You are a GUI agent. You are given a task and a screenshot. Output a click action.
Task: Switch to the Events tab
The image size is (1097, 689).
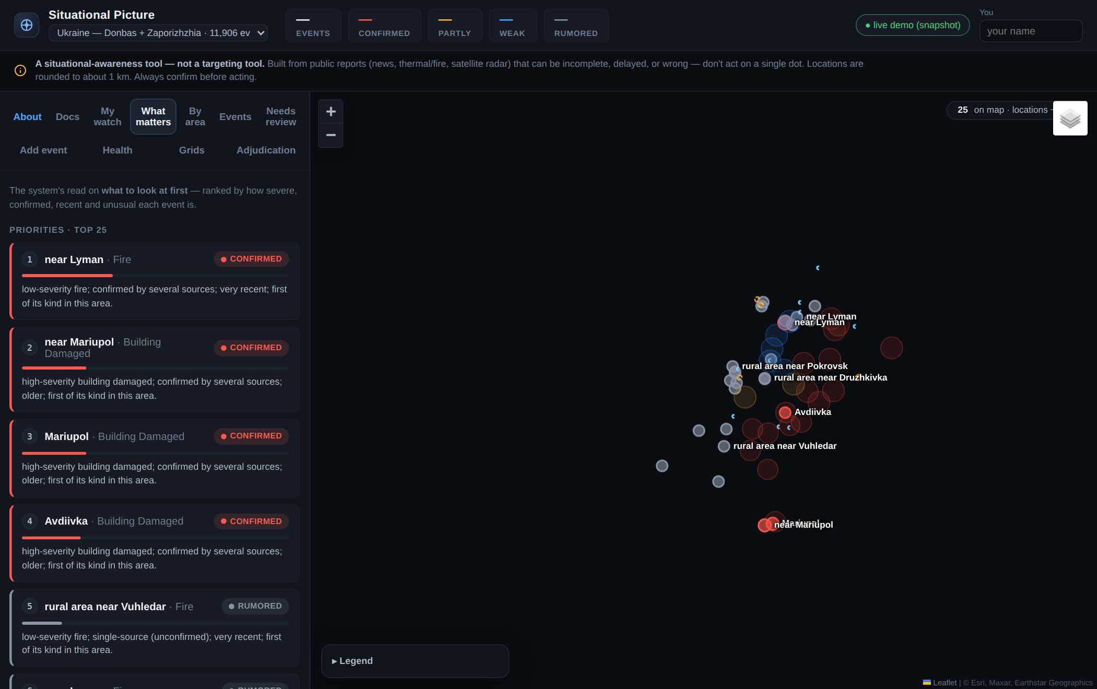coord(235,116)
